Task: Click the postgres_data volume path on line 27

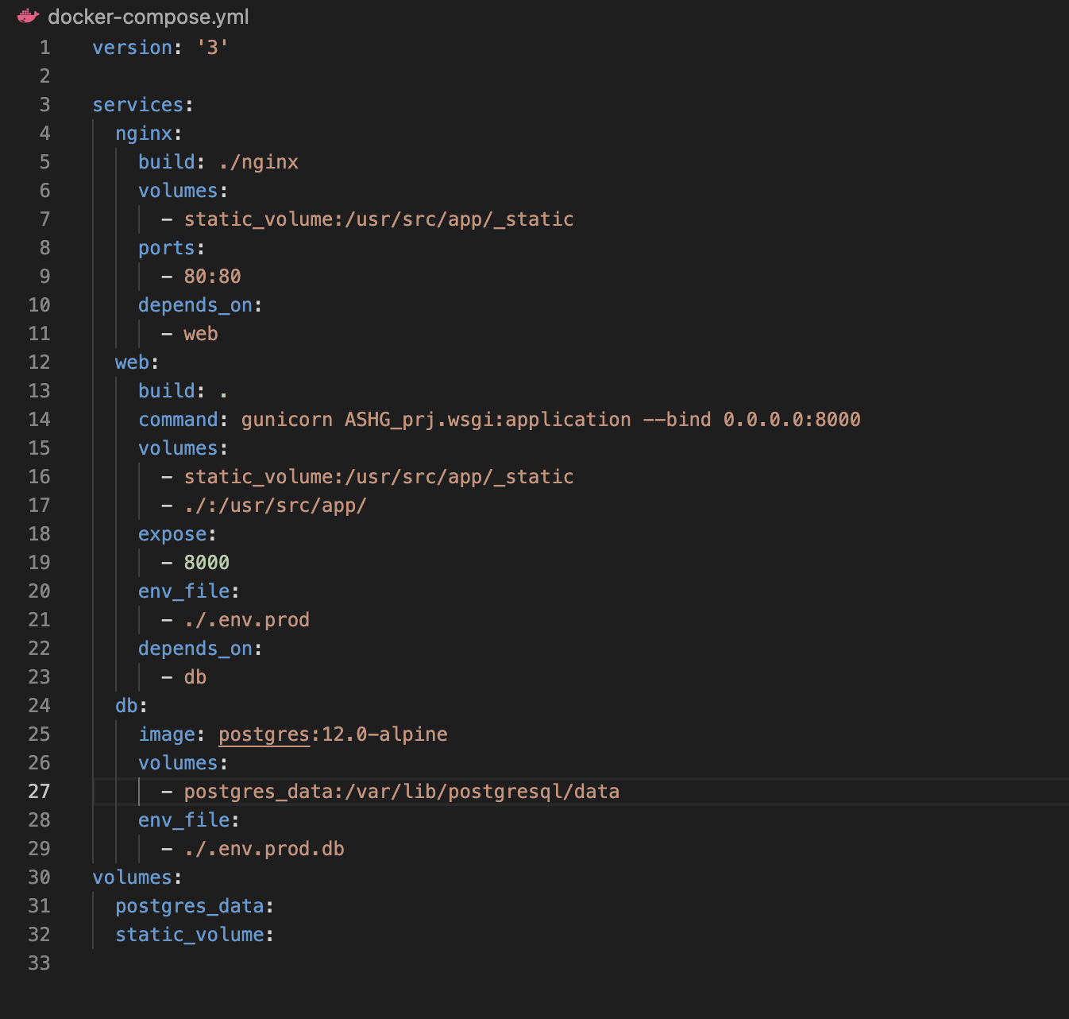Action: click(401, 792)
